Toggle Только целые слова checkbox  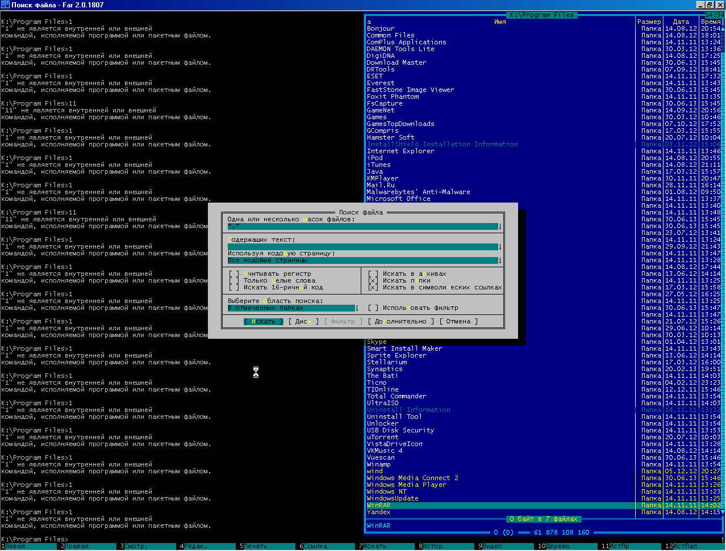click(234, 280)
